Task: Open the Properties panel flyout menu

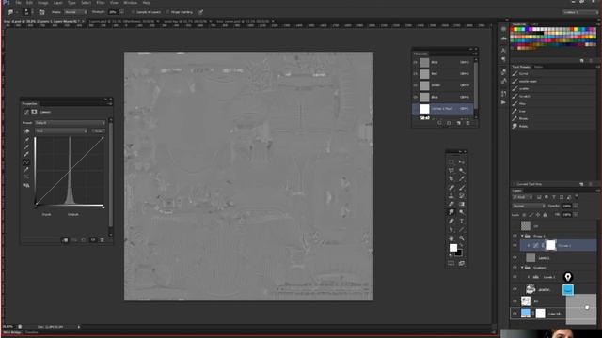Action: point(110,103)
